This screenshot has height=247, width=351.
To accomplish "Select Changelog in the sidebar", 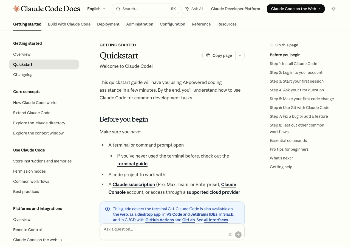I will 23,75.
